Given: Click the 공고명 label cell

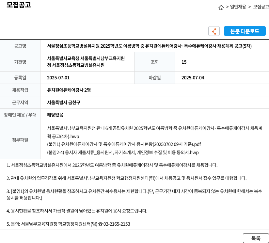Looking at the screenshot, I should point(20,46).
